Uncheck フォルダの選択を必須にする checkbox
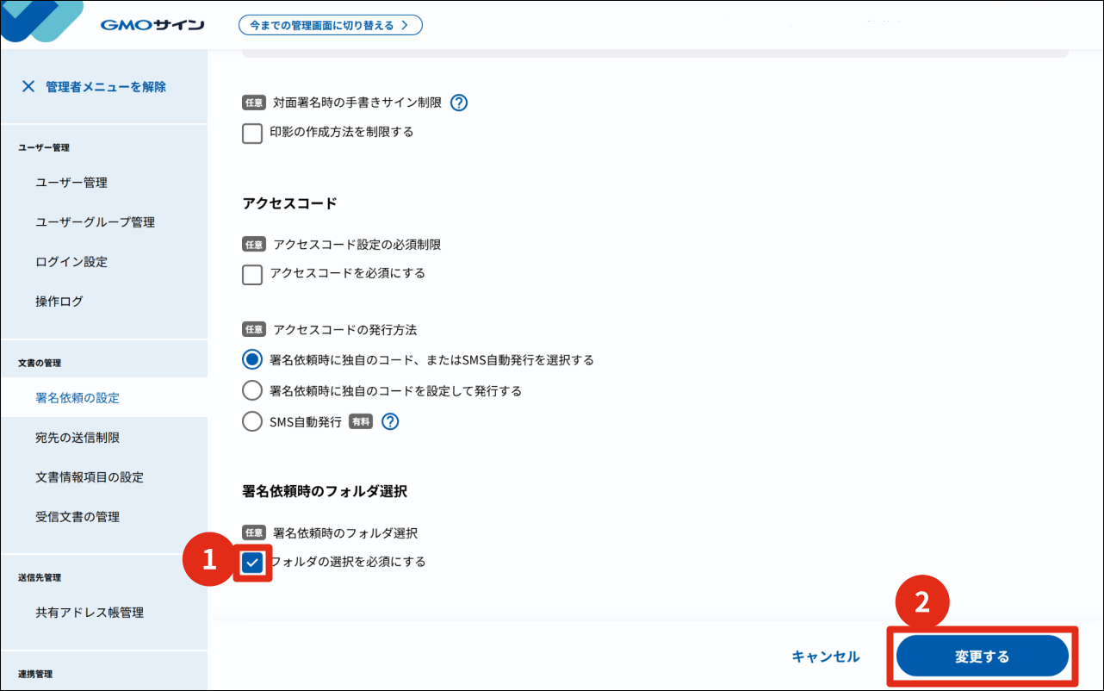 252,563
